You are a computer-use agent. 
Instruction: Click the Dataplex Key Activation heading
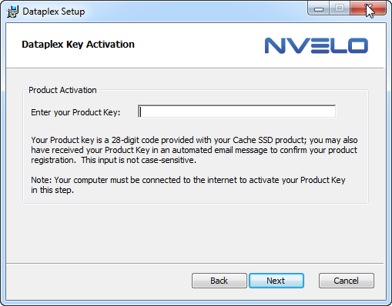[78, 45]
